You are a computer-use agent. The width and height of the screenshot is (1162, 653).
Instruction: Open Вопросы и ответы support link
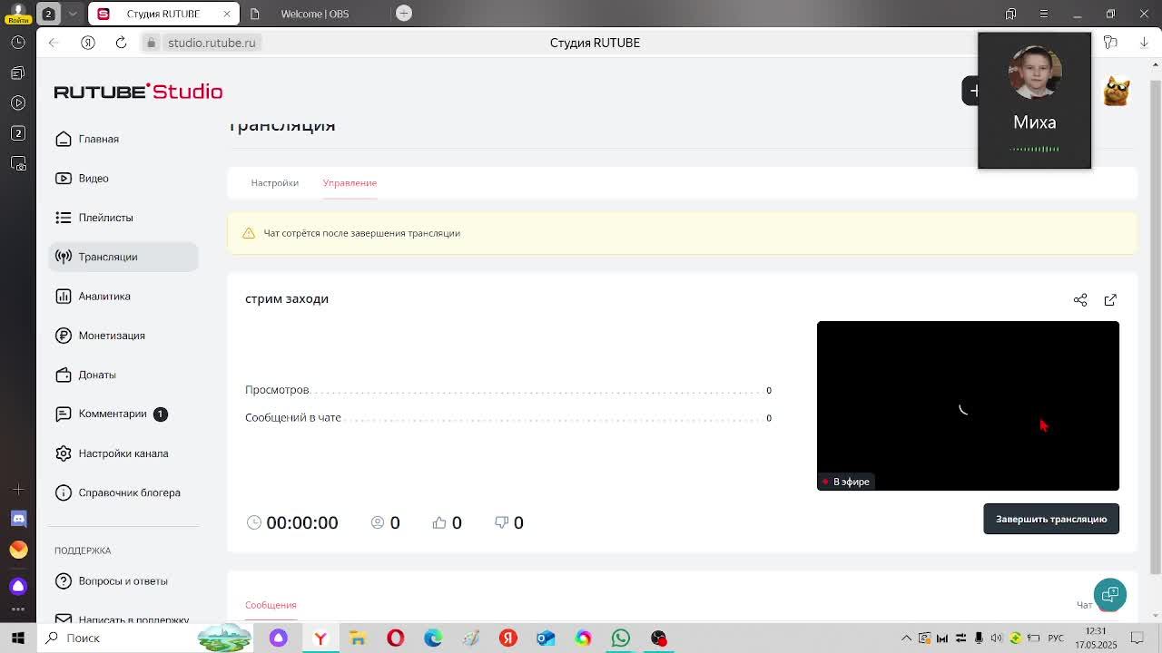[123, 580]
